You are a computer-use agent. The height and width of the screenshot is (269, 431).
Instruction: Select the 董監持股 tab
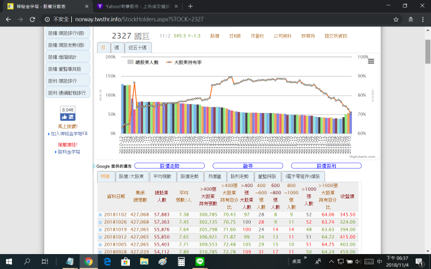pos(267,176)
